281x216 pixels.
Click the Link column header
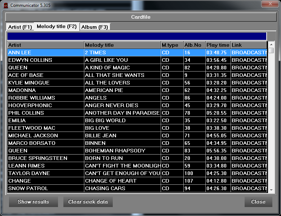pyautogui.click(x=249, y=45)
